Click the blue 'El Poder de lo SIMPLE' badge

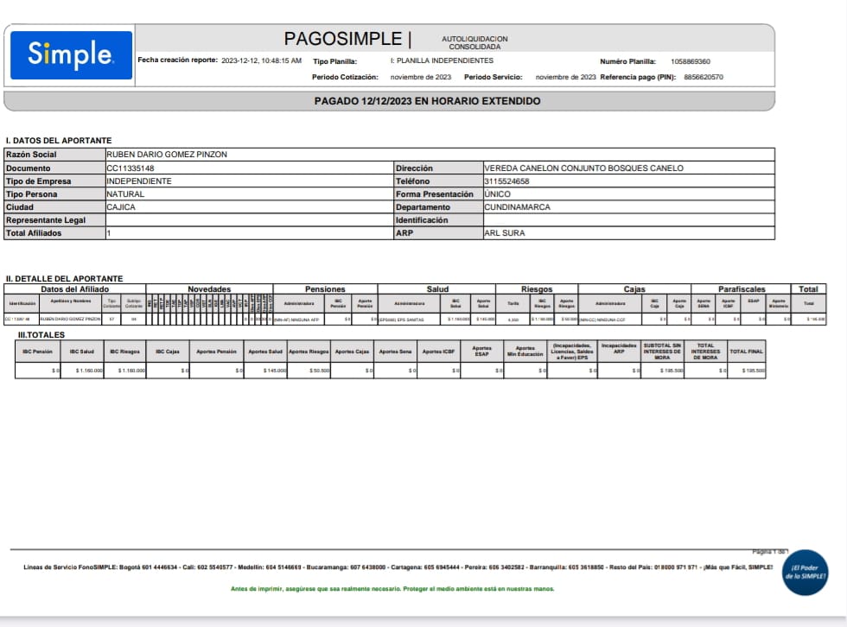pos(804,573)
